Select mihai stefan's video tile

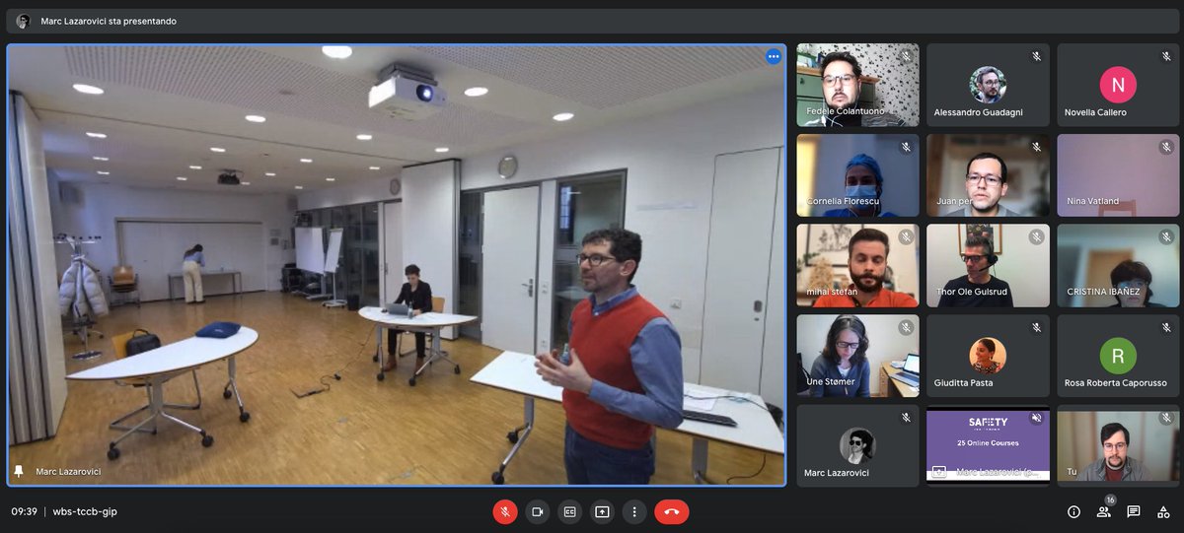pyautogui.click(x=857, y=266)
